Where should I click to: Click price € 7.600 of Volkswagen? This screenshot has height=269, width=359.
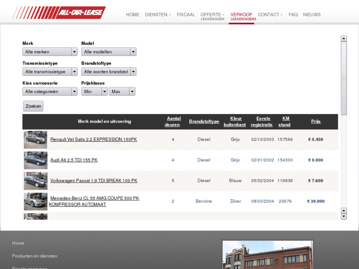[x=316, y=181]
